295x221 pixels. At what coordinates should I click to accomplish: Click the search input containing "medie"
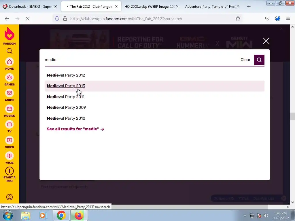coord(141,60)
